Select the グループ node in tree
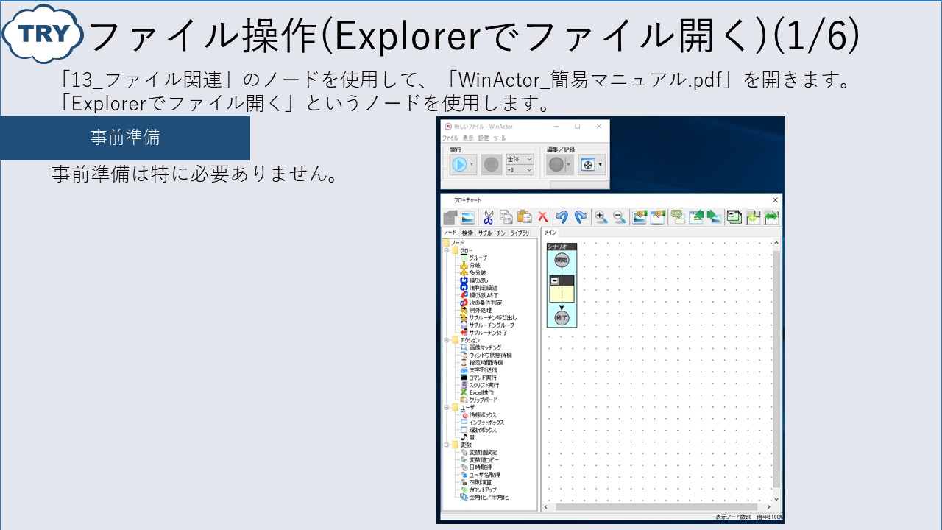The image size is (942, 530). tap(478, 258)
